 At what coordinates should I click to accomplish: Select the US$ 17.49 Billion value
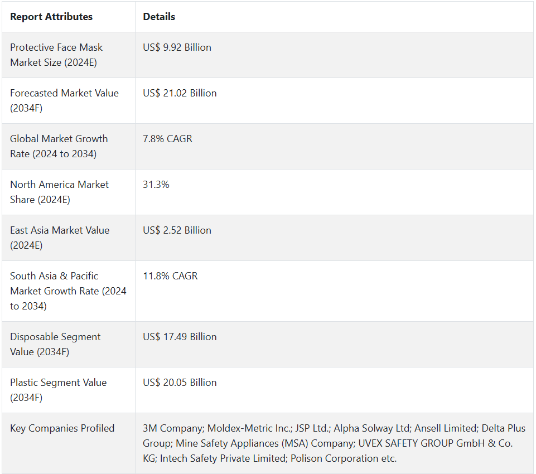[x=180, y=337]
